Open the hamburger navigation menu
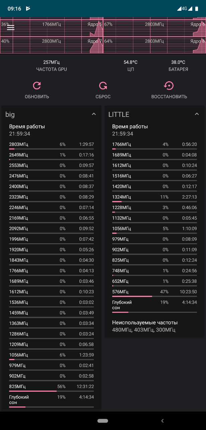This screenshot has width=206, height=430. 11,28
